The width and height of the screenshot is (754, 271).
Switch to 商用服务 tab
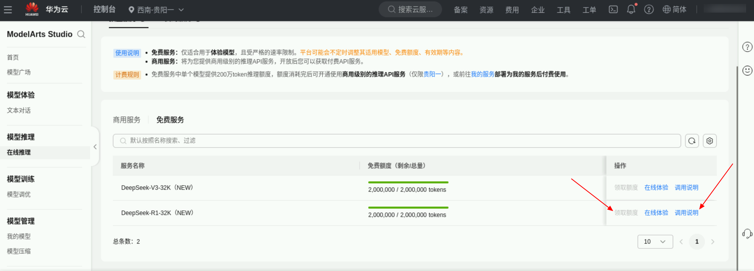tap(127, 120)
